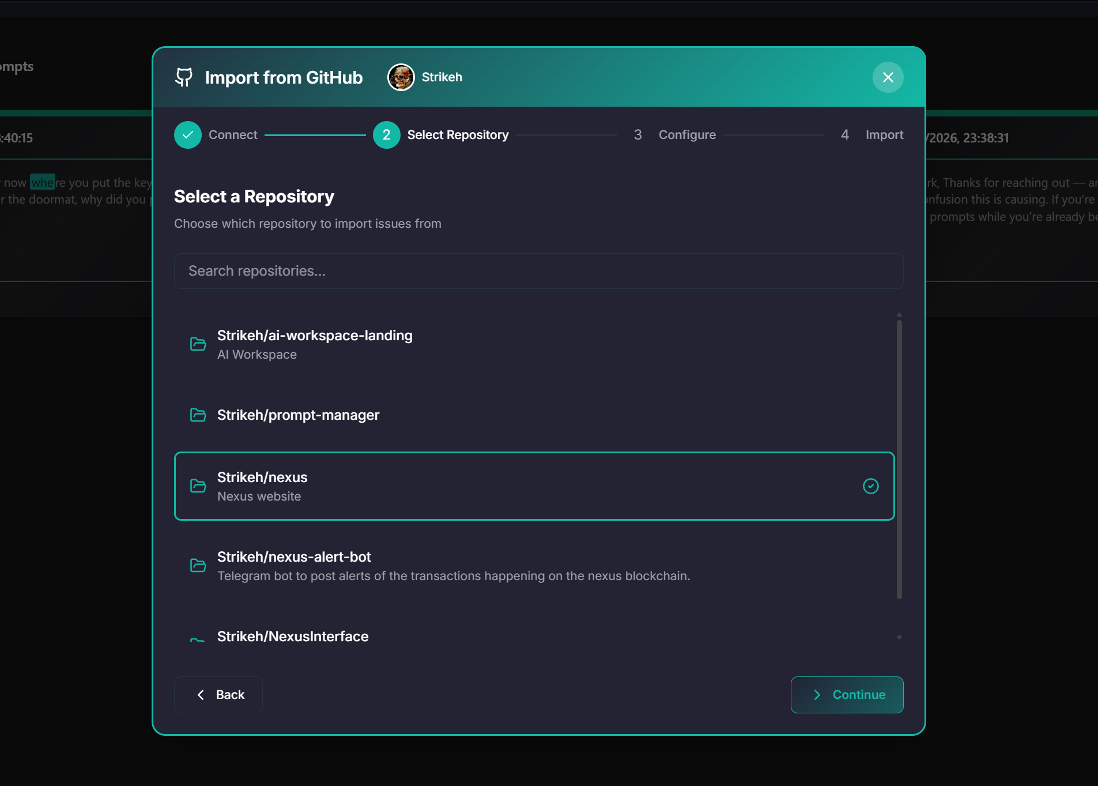This screenshot has height=786, width=1098.
Task: Click the GitHub logo in the dialog header
Action: 183,77
